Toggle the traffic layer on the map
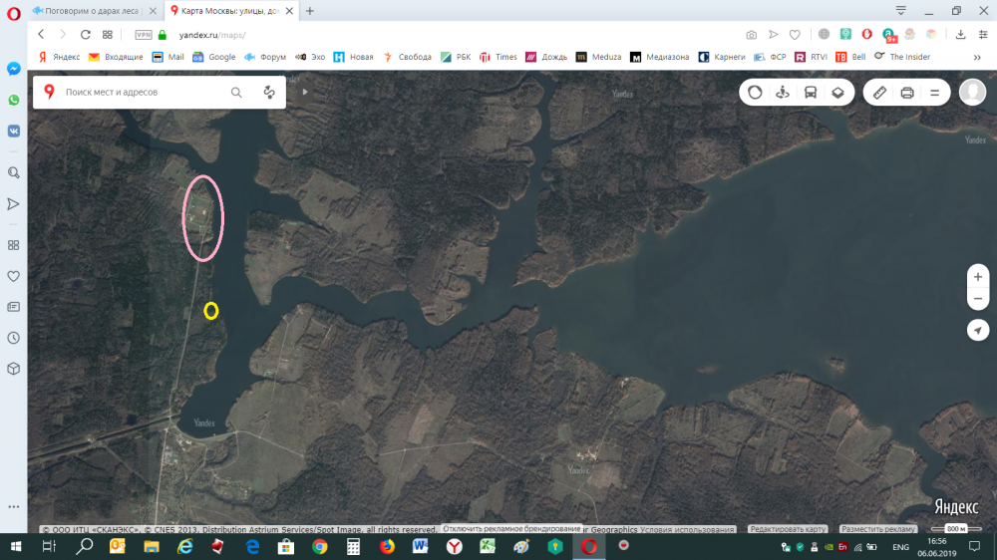The image size is (997, 560). (x=755, y=93)
